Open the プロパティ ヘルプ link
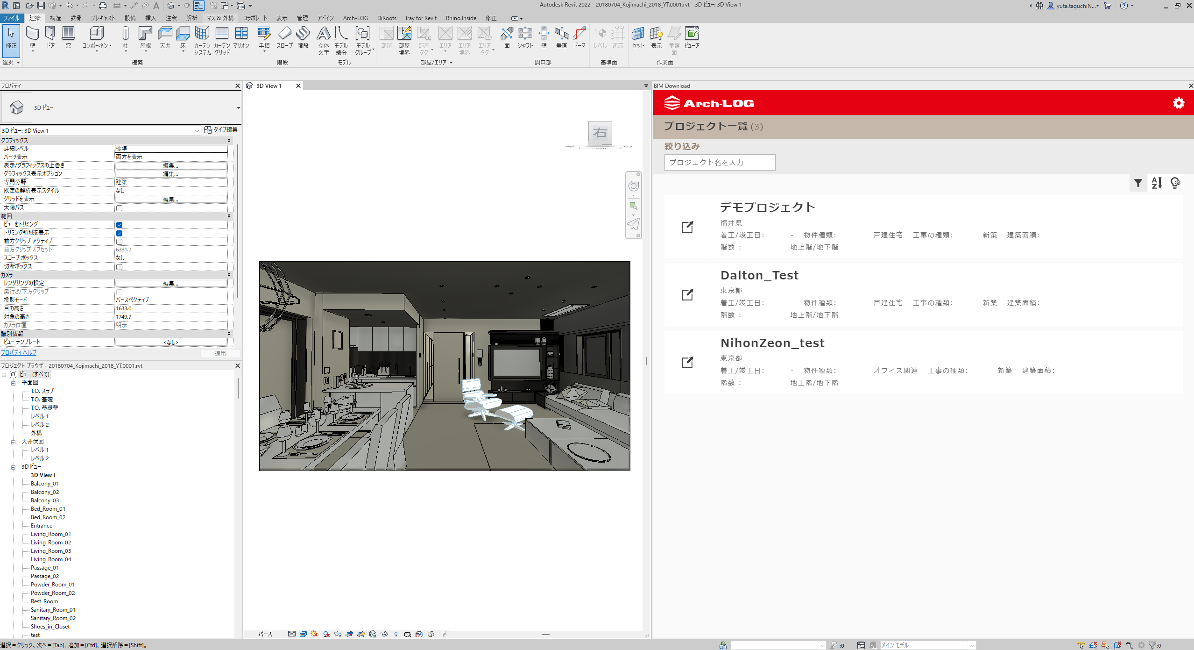Image resolution: width=1194 pixels, height=650 pixels. tap(19, 353)
